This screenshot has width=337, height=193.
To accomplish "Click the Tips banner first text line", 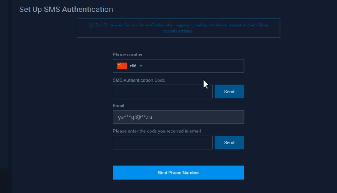I will pos(181,25).
